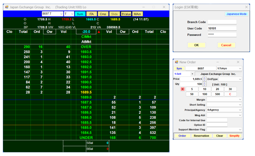The width and height of the screenshot is (255, 156).
Task: Click the quantity preset 50 button
Action: (192, 94)
